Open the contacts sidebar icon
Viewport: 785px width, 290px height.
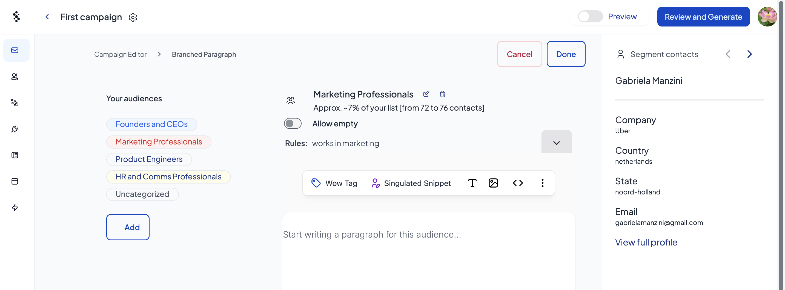pyautogui.click(x=15, y=76)
